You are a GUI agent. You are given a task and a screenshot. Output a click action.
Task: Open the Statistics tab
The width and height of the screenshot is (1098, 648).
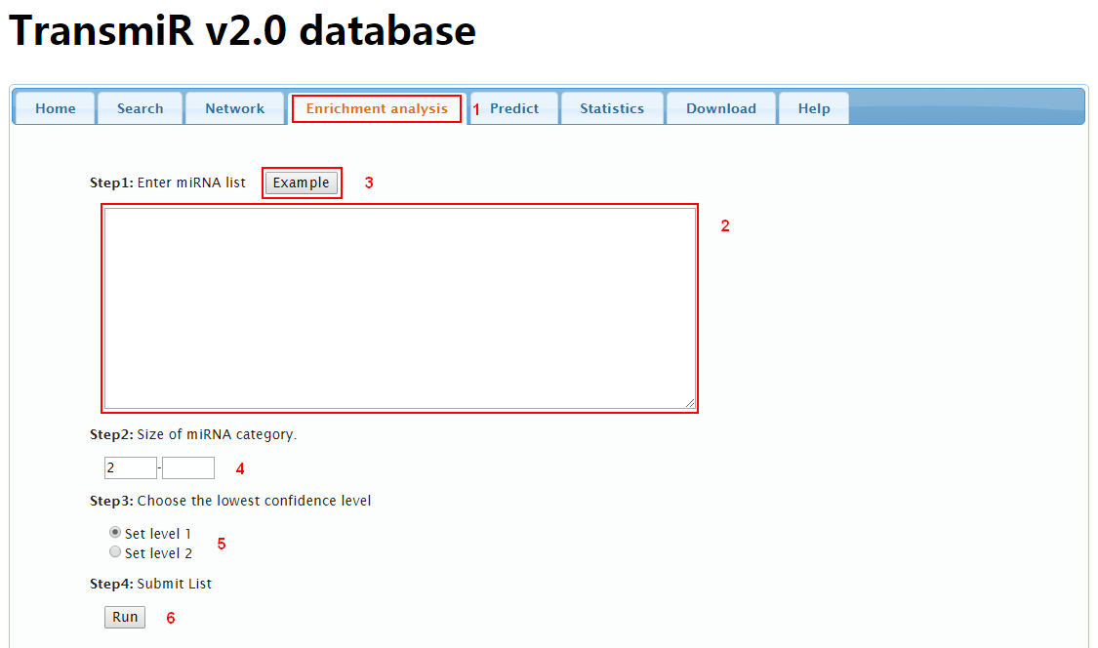pos(612,108)
